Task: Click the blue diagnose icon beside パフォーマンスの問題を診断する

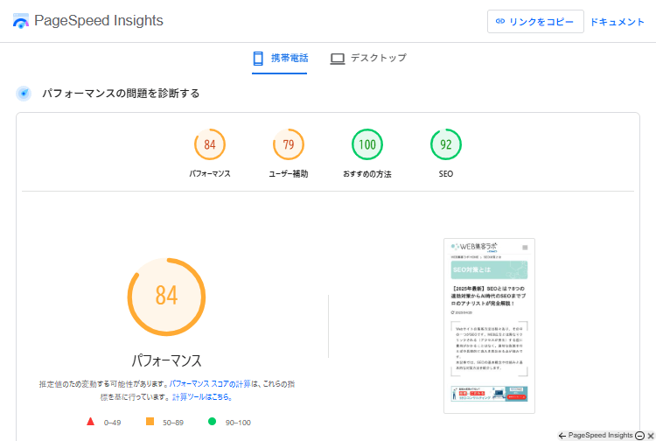Action: pyautogui.click(x=24, y=94)
